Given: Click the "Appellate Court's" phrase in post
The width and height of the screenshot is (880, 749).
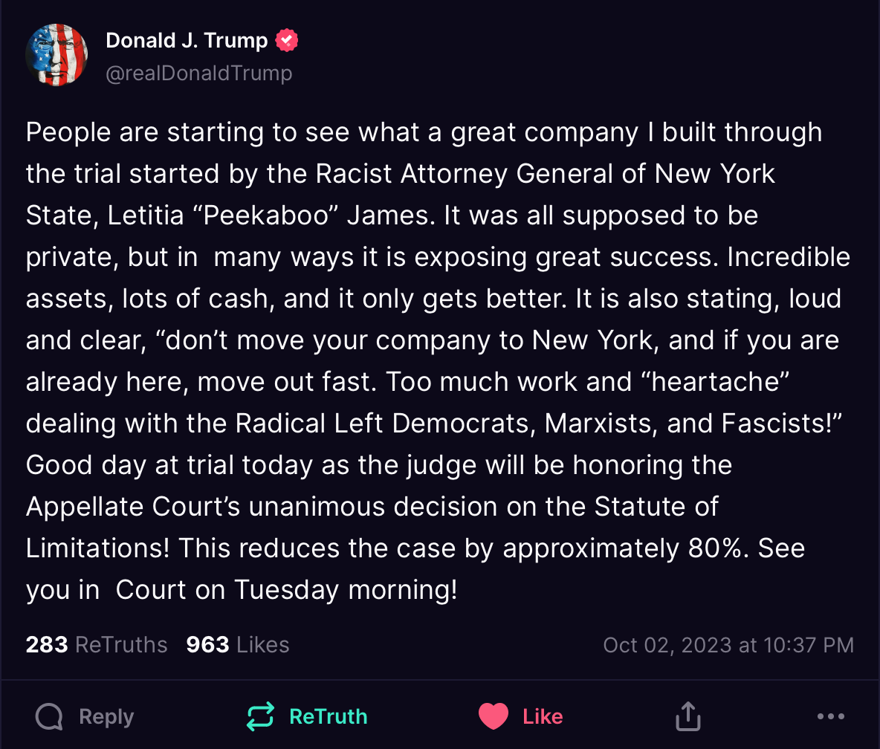Looking at the screenshot, I should point(133,507).
